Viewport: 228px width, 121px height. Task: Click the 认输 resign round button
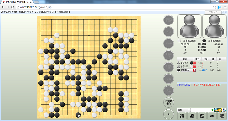point(169,79)
